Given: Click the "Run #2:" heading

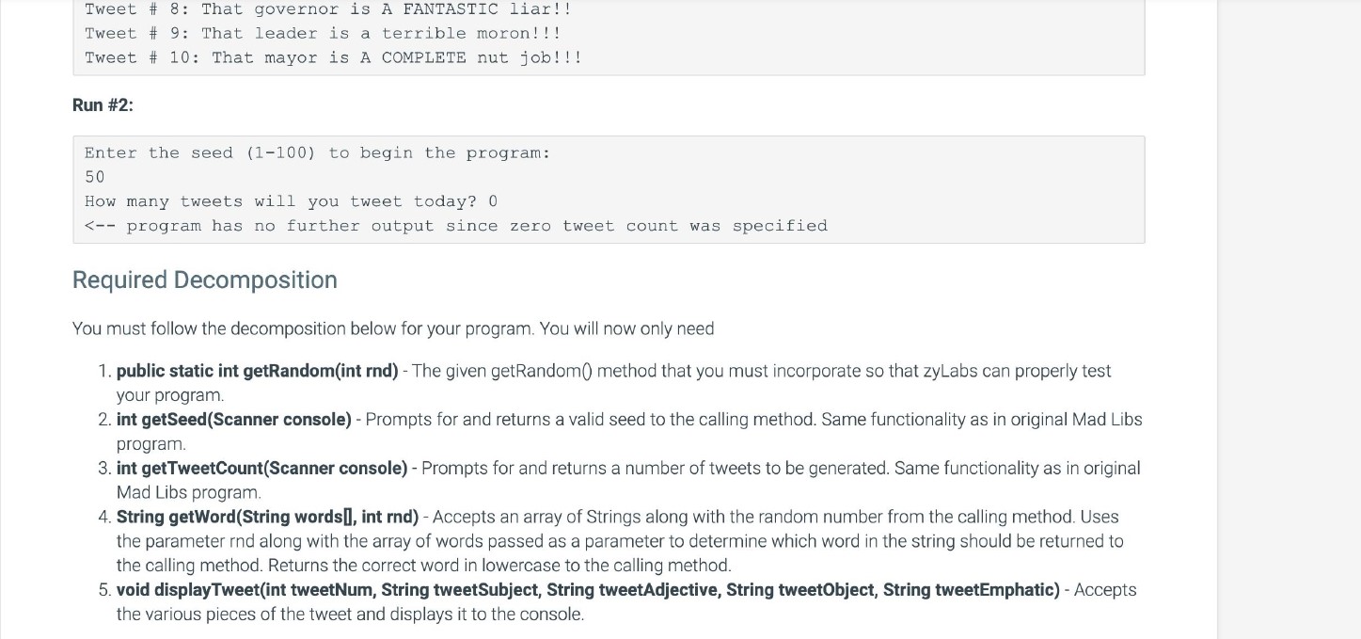Looking at the screenshot, I should 103,105.
